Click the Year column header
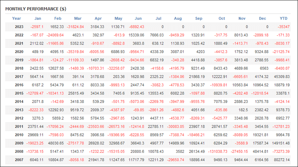 pyautogui.click(x=17, y=18)
